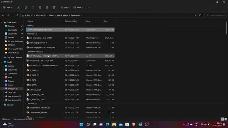Select SL_EXP8_ (1) file
228x128 pixels.
(70, 70)
